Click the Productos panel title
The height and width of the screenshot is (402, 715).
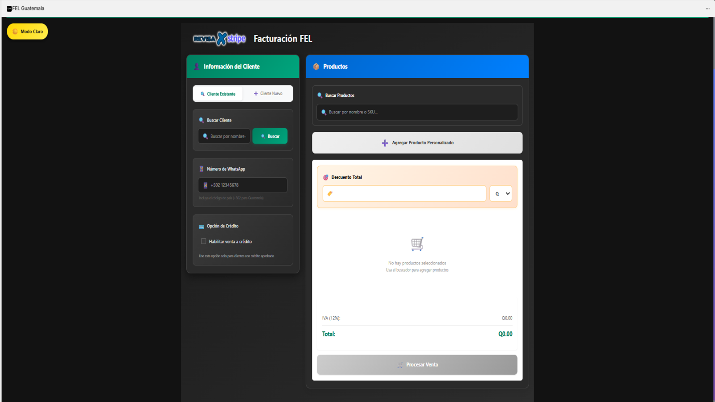click(335, 67)
